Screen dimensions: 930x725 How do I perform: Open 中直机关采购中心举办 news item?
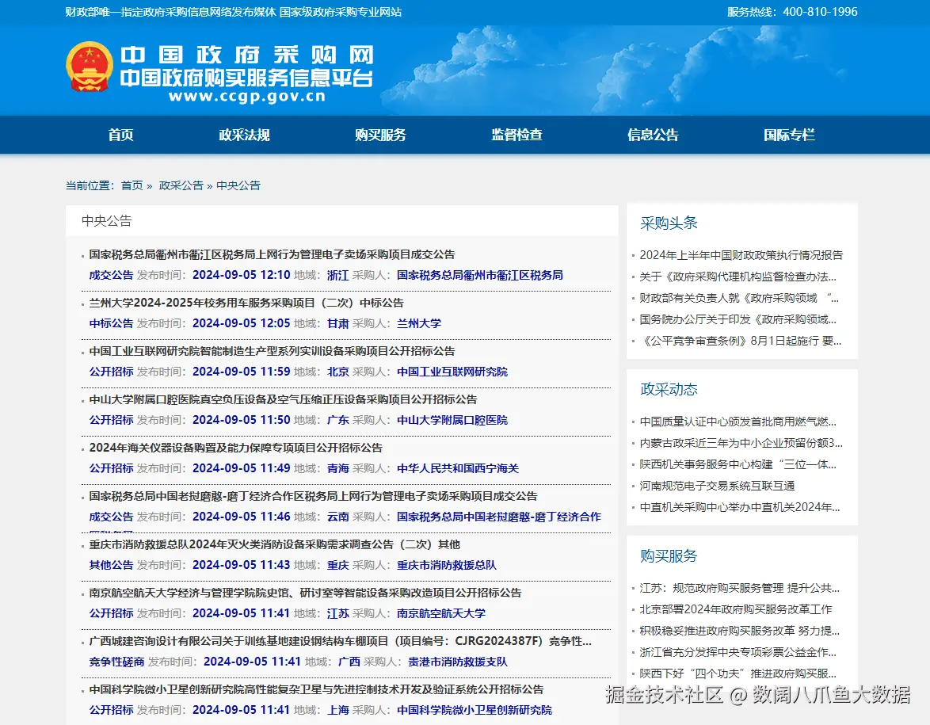740,507
